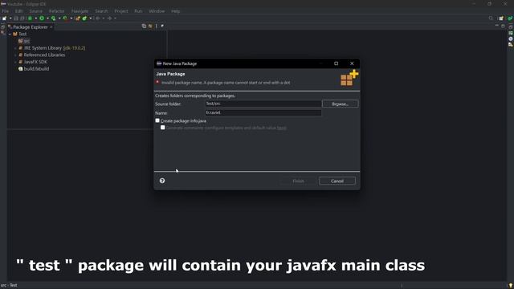Expand Referenced Libraries node
This screenshot has height=289, width=514.
coord(15,55)
